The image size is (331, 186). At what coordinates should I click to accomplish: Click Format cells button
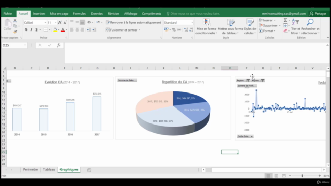(x=267, y=31)
